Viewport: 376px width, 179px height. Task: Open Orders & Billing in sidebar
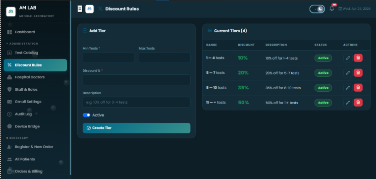pyautogui.click(x=35, y=172)
